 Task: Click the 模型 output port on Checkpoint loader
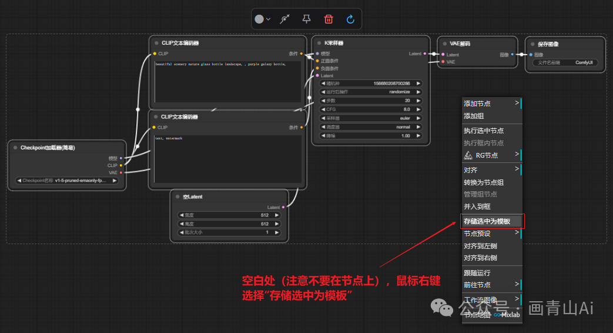[121, 158]
